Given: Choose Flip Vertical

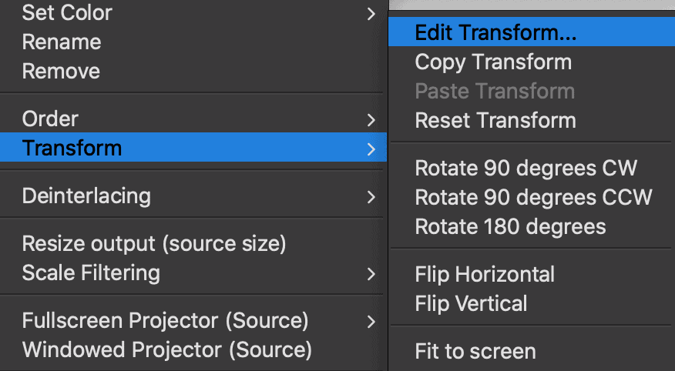Looking at the screenshot, I should pos(471,303).
